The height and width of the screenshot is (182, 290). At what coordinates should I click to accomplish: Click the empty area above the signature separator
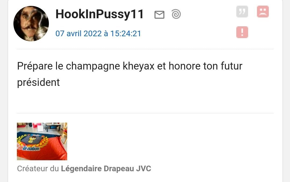[145, 101]
